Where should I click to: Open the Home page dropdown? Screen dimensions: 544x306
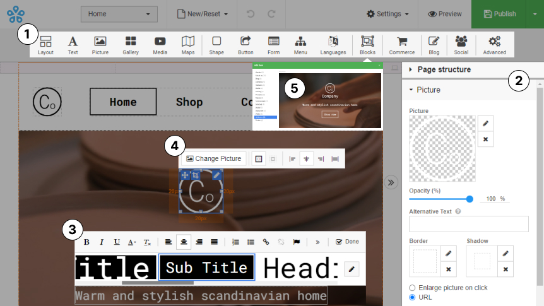point(119,14)
